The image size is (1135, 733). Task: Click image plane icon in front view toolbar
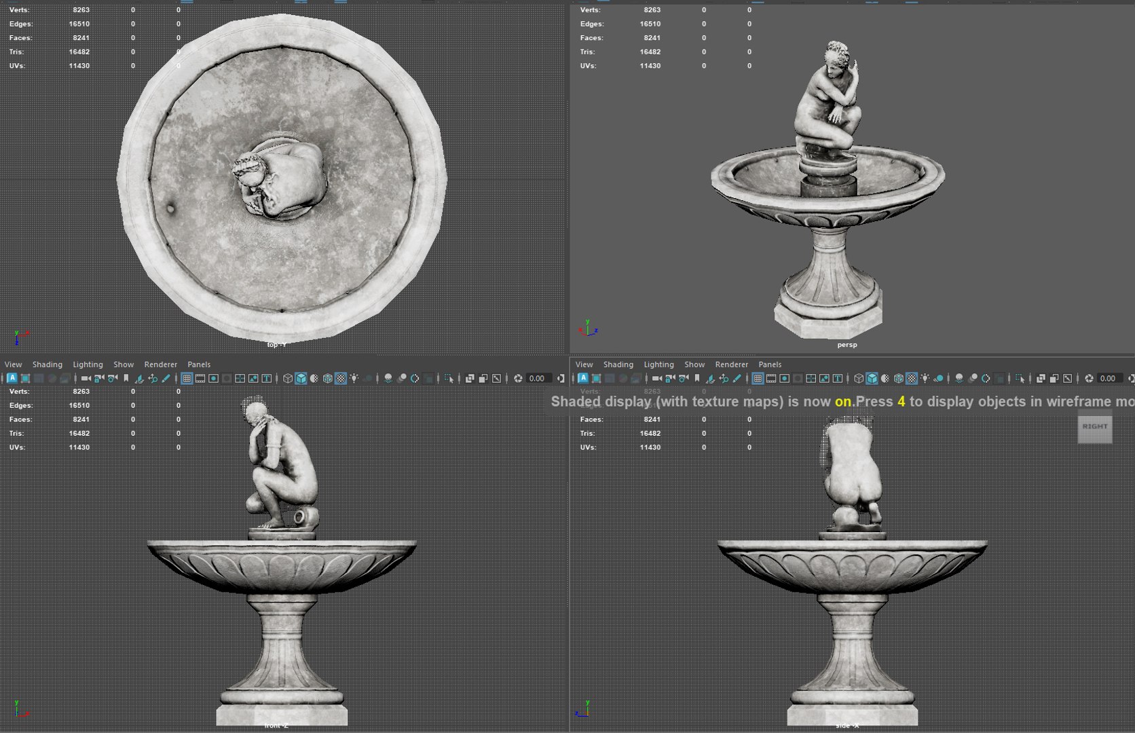coord(139,378)
